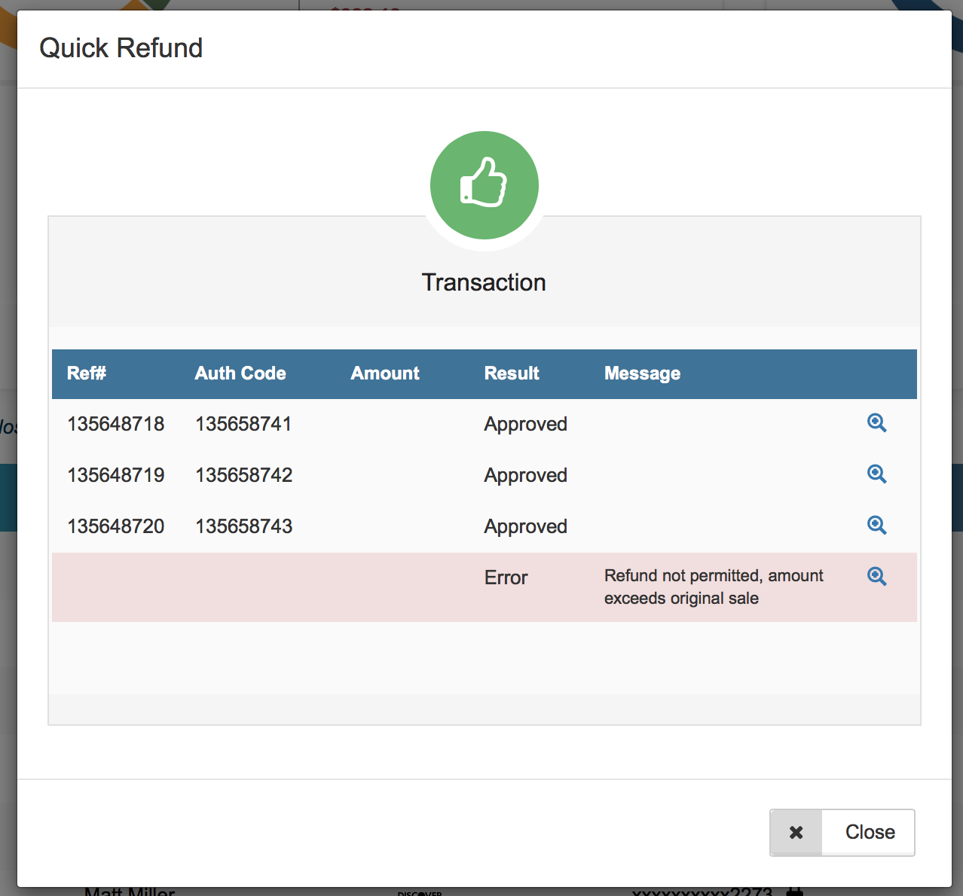
Task: Sort by the Auth Code column header
Action: coord(240,373)
